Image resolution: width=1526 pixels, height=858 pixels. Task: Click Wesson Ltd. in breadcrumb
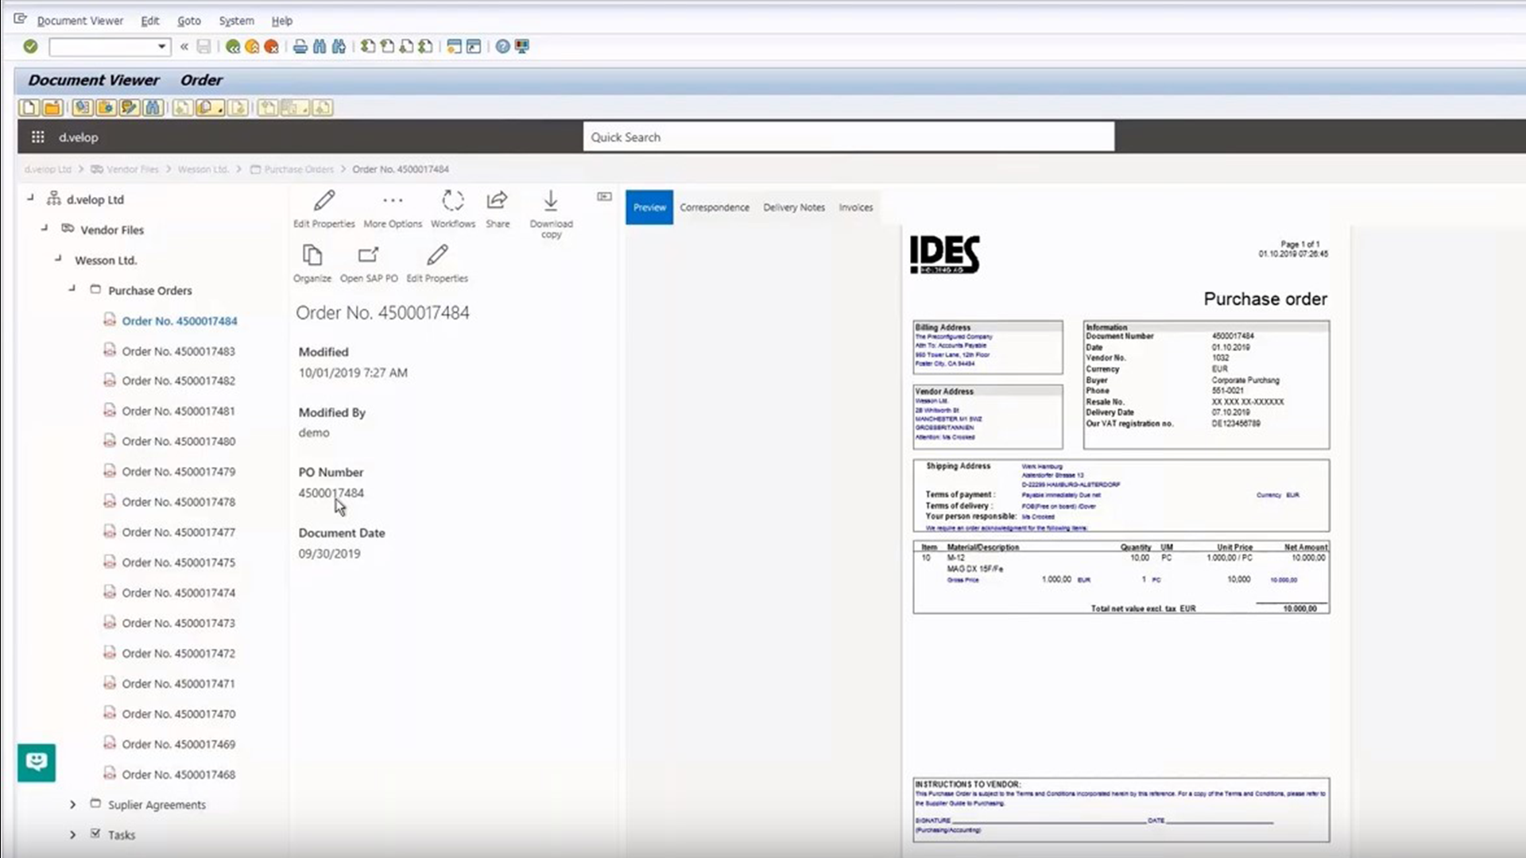pyautogui.click(x=203, y=169)
